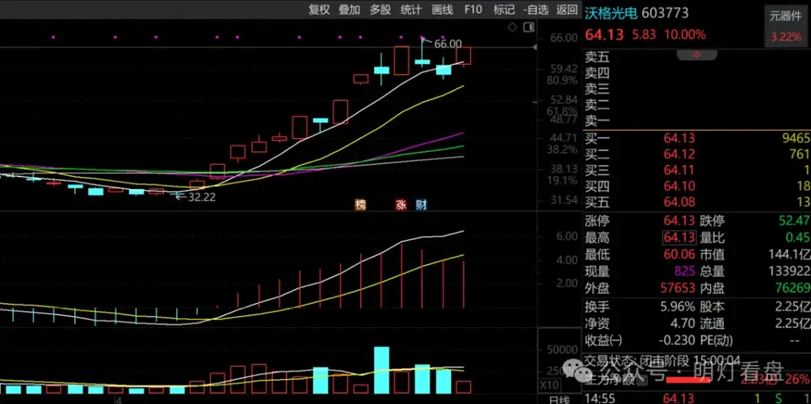Click the 净资 value 4.70

(x=683, y=324)
